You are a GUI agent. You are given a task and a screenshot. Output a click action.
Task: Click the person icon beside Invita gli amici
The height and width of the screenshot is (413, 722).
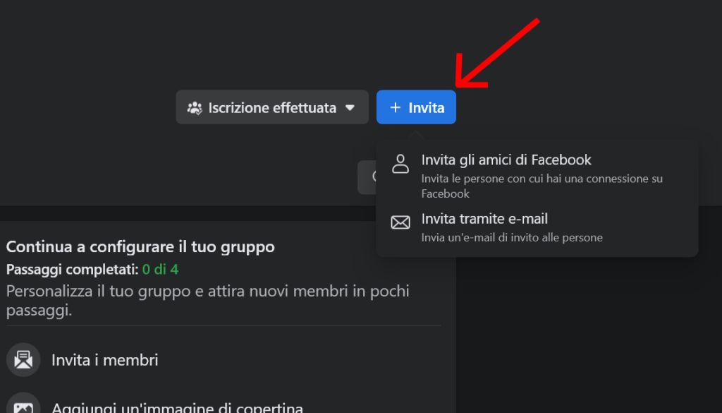400,164
